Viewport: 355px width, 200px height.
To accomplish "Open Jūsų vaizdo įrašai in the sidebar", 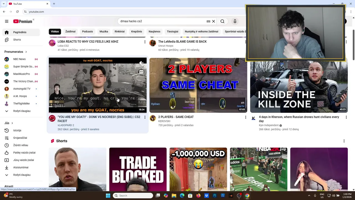I will click(21, 160).
